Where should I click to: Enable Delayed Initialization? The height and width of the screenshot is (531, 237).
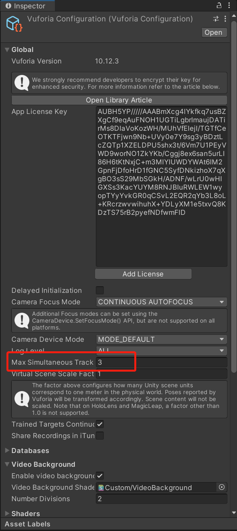click(100, 290)
